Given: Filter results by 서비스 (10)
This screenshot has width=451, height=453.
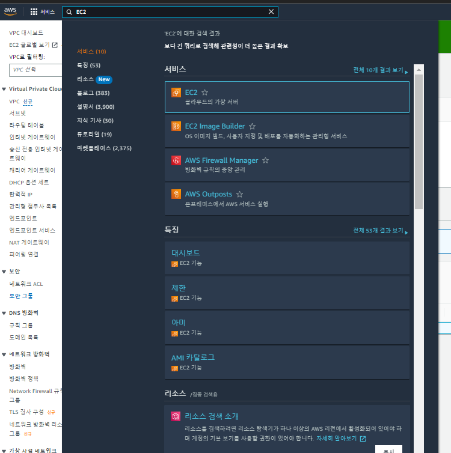Looking at the screenshot, I should coord(91,52).
